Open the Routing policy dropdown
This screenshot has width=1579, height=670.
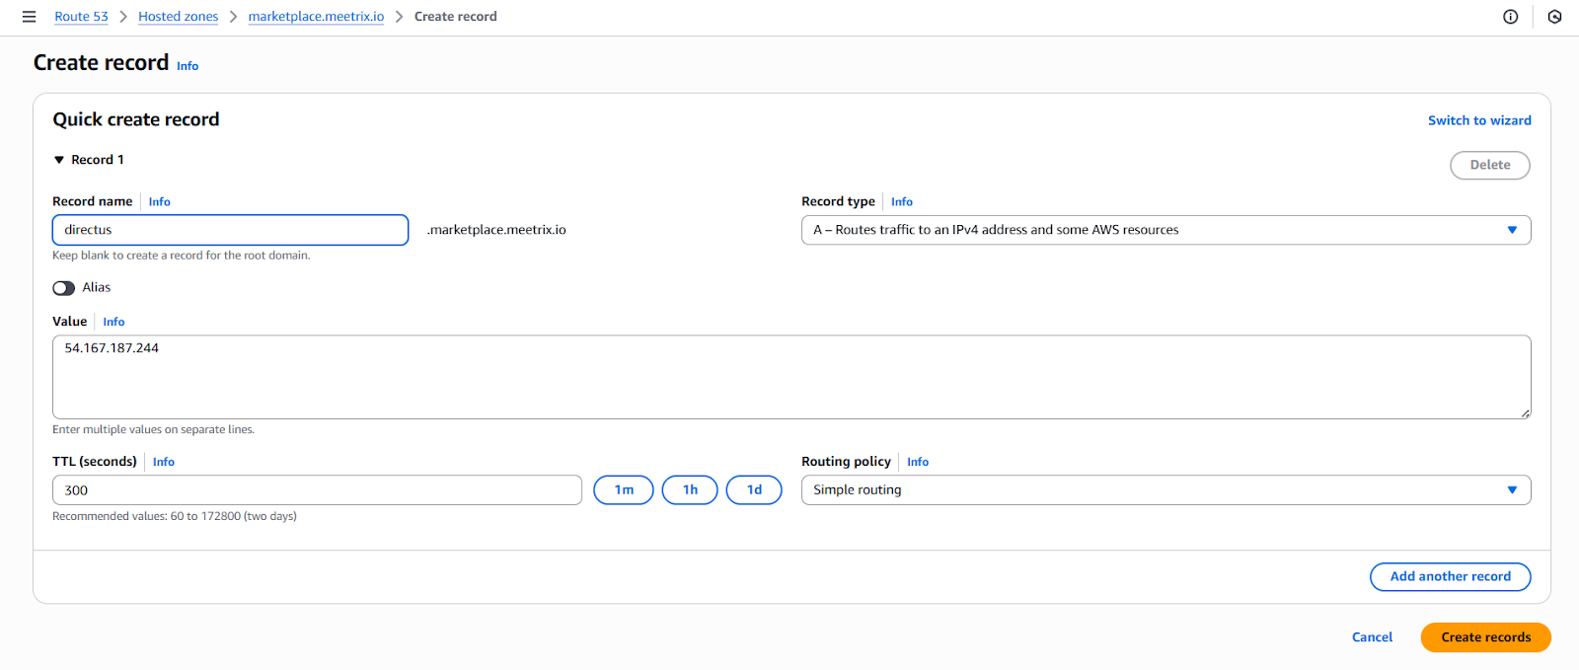[x=1165, y=490]
